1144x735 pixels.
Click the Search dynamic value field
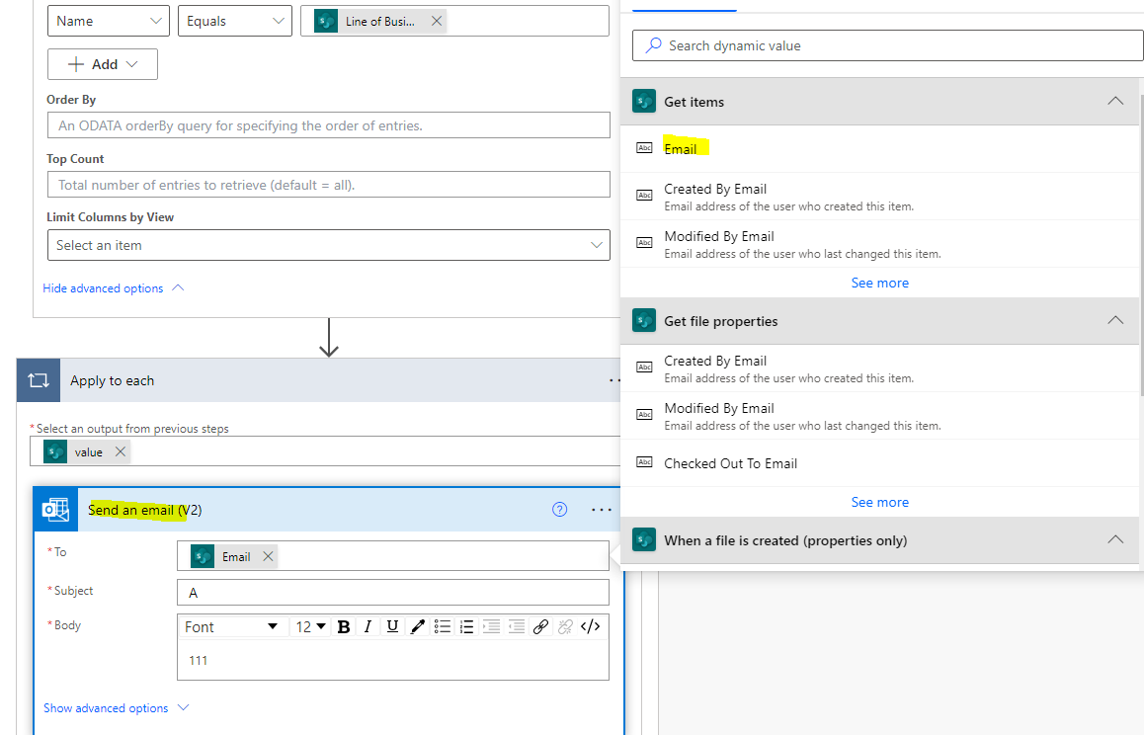pyautogui.click(x=888, y=45)
